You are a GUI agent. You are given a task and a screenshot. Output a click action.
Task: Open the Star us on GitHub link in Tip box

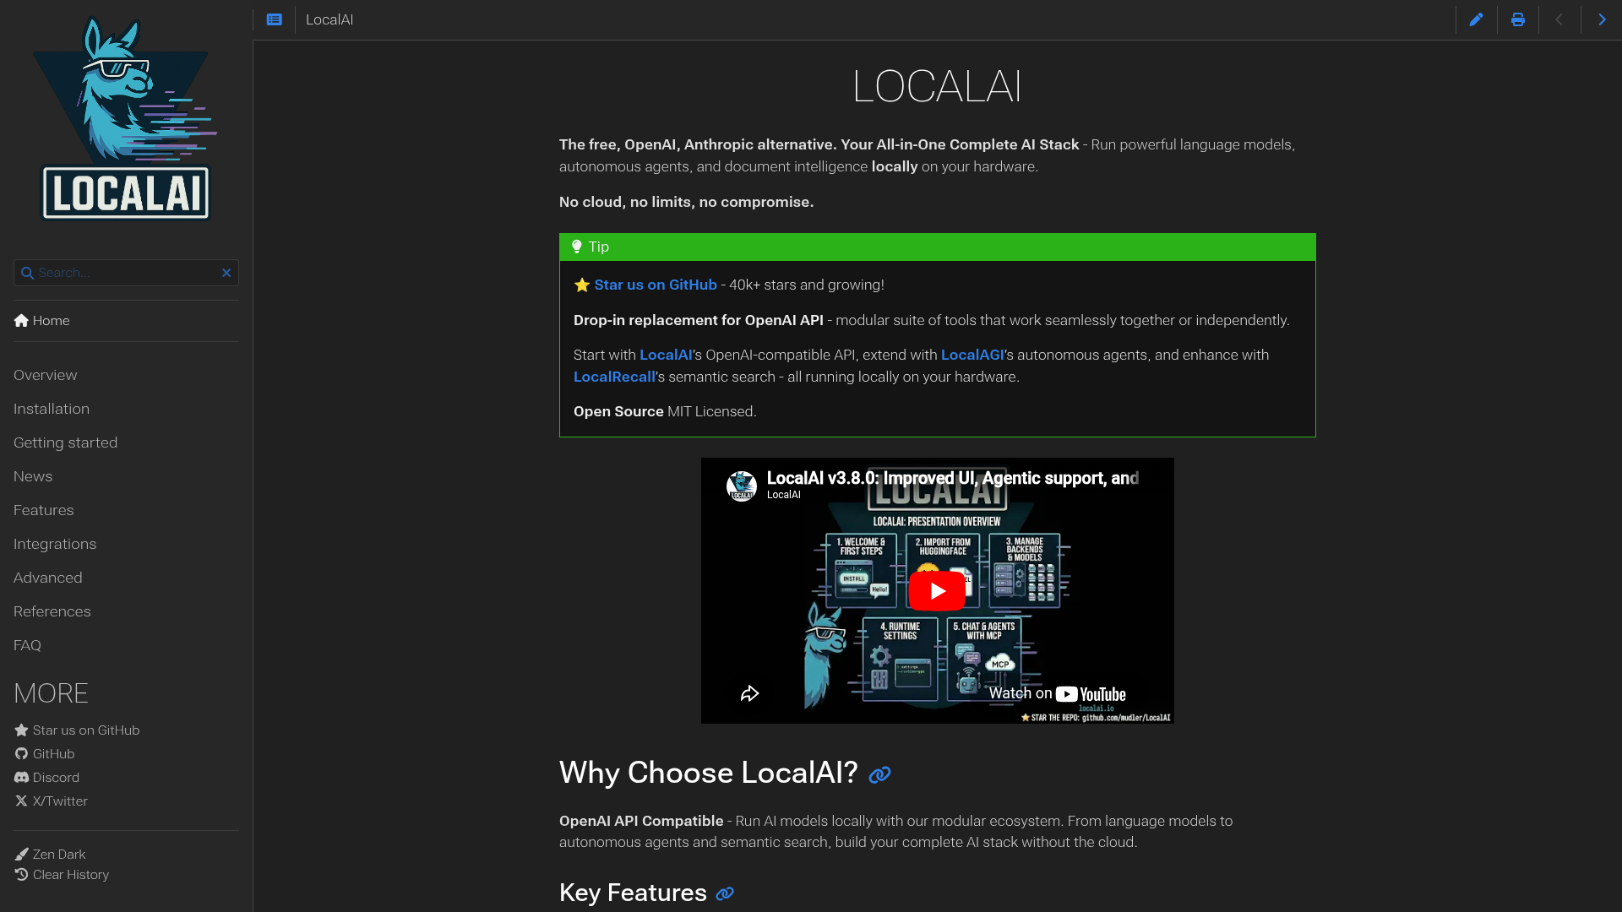coord(656,285)
